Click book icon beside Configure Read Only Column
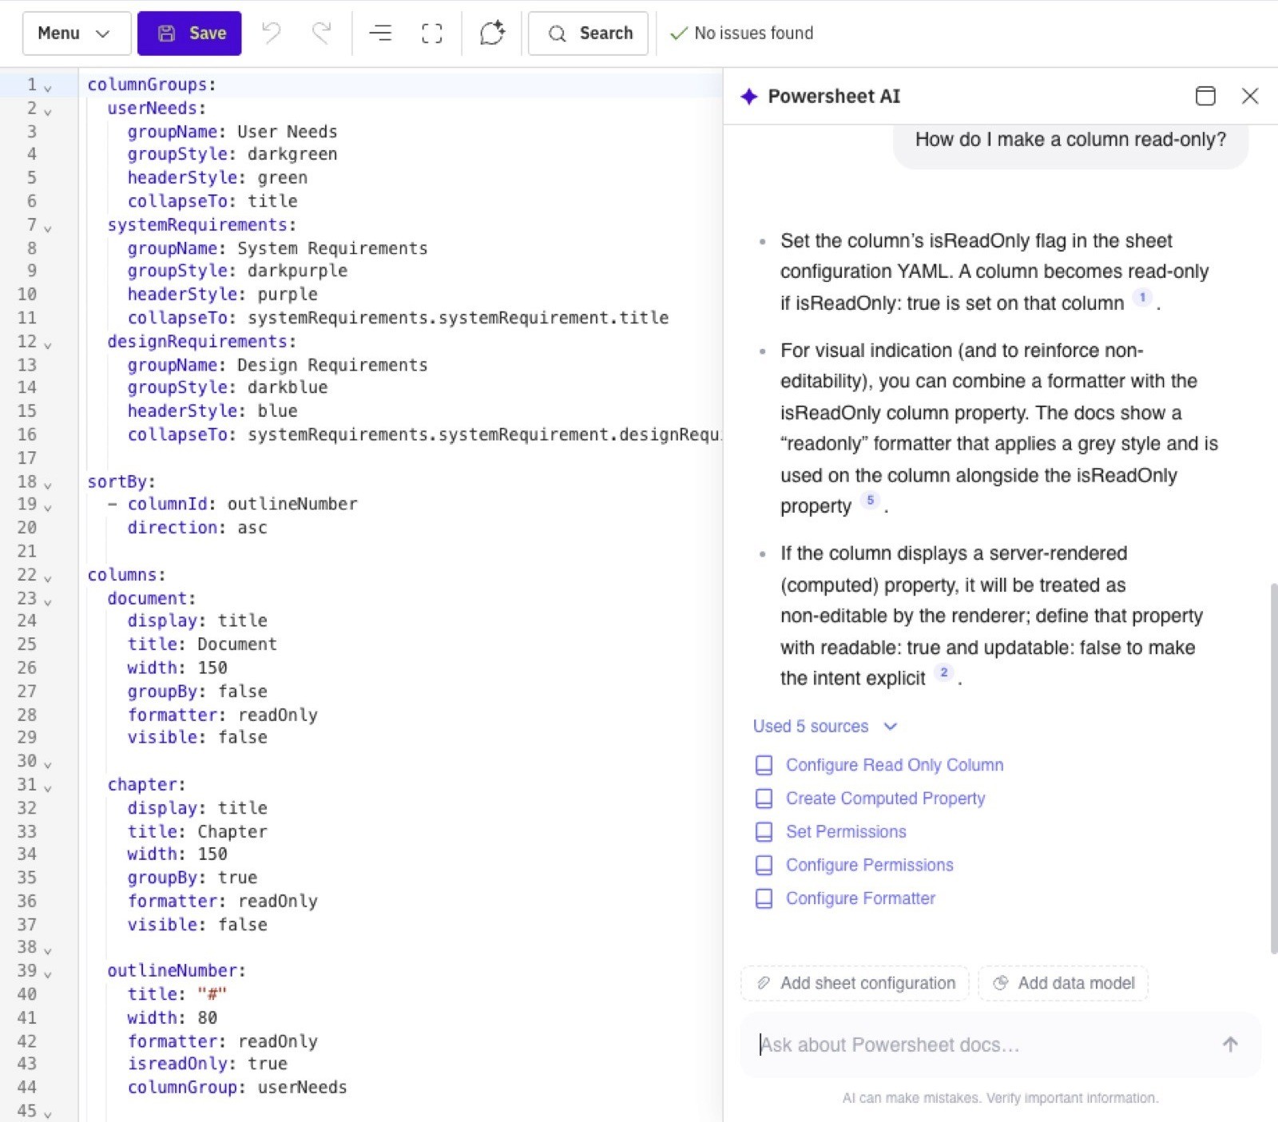The image size is (1278, 1122). 764,765
